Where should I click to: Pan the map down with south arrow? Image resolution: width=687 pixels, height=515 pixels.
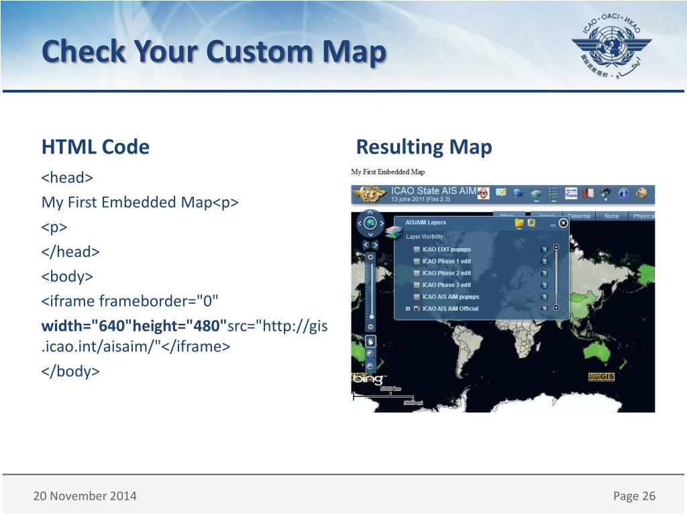pos(370,234)
